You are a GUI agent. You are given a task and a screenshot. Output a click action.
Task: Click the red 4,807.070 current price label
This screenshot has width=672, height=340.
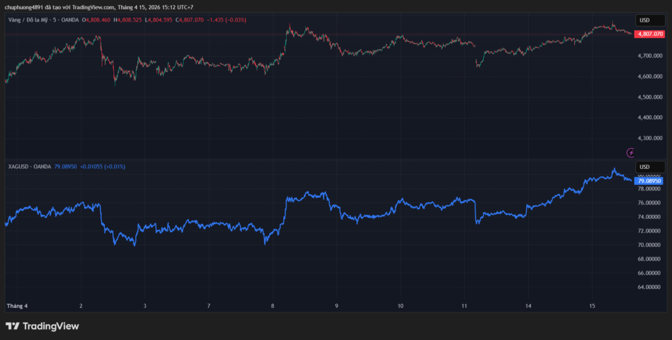coord(648,33)
